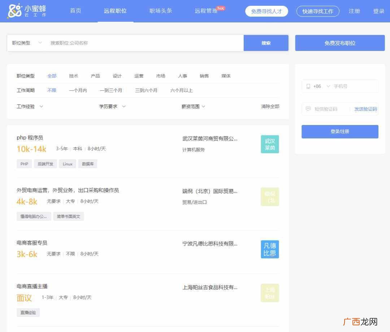Screen dimensions: 390x332
Task: Select the 远程职位 nav tab
Action: click(115, 11)
